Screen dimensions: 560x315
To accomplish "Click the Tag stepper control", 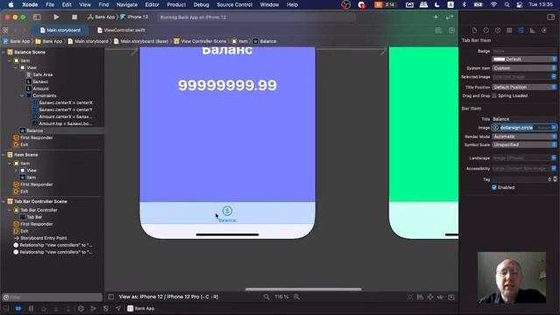I will (555, 178).
